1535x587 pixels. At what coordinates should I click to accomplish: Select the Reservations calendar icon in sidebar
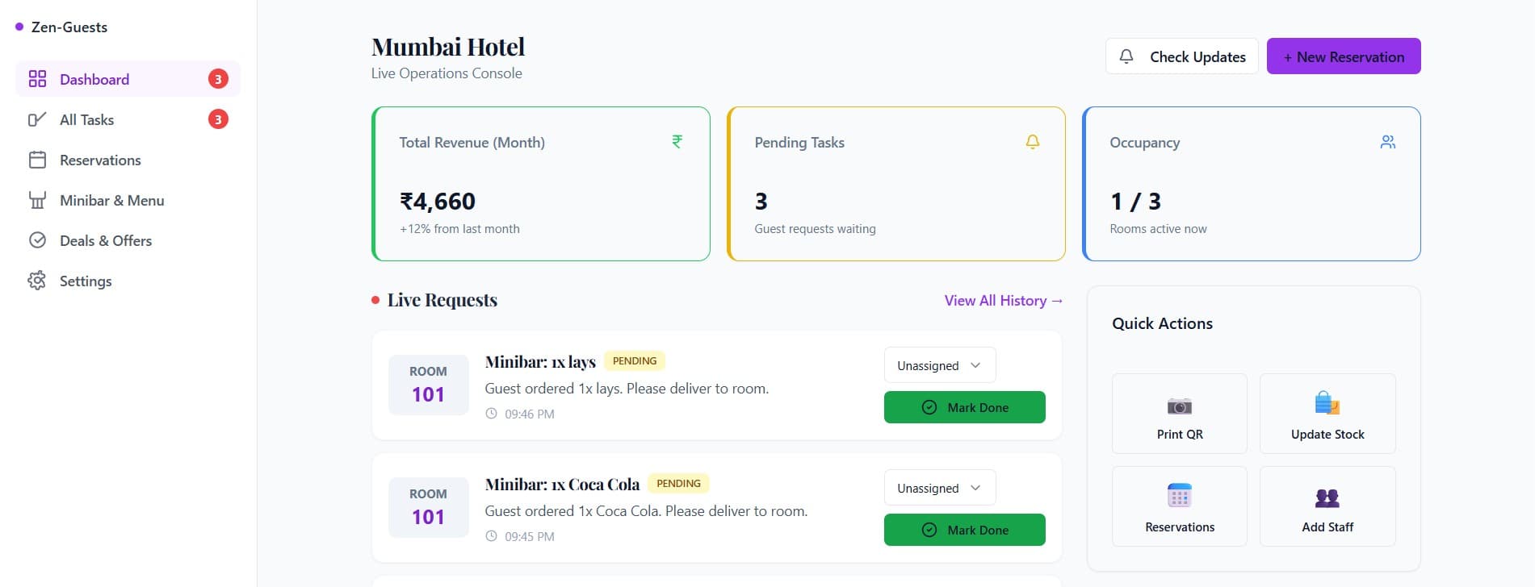point(37,159)
